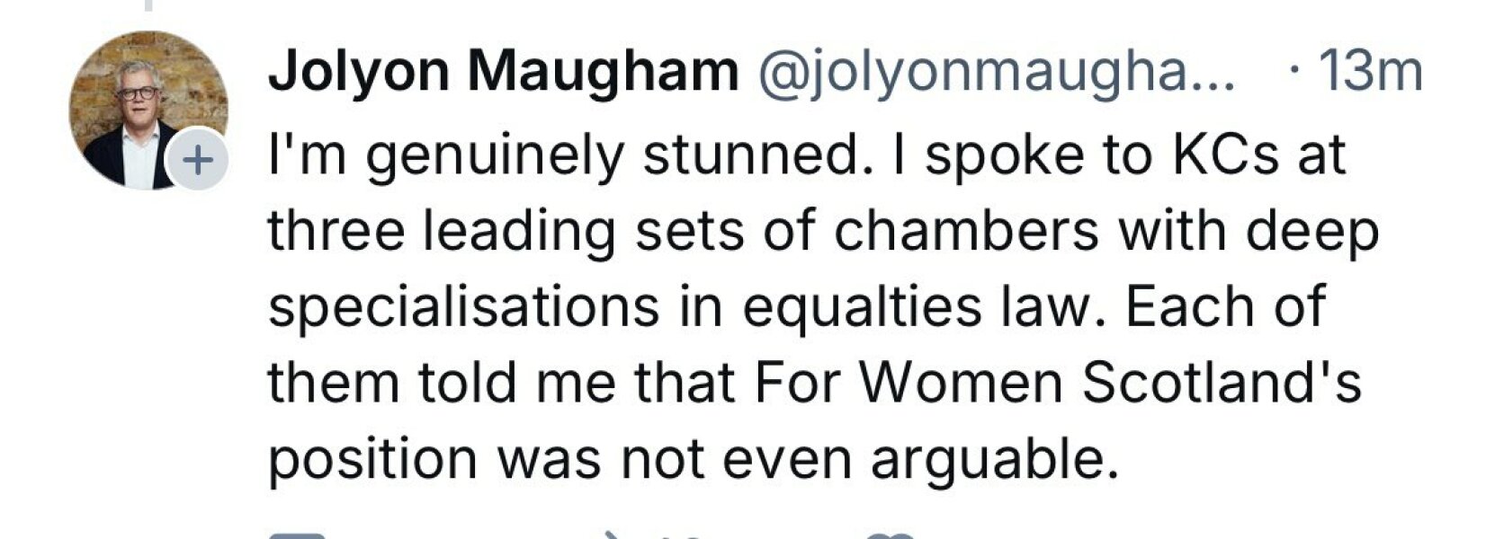The image size is (1486, 539).
Task: Tap the word "position" on the last line
Action: (x=372, y=459)
